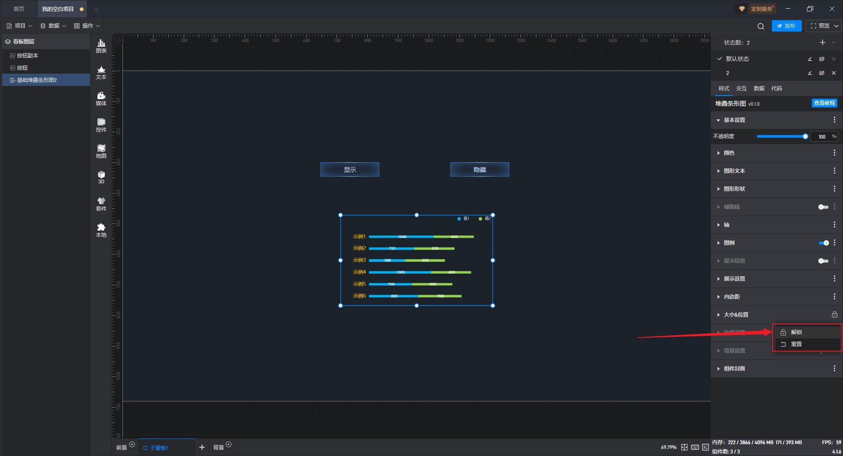The image size is (843, 456).
Task: Open the 数据 dropdown in top toolbar
Action: (x=53, y=26)
